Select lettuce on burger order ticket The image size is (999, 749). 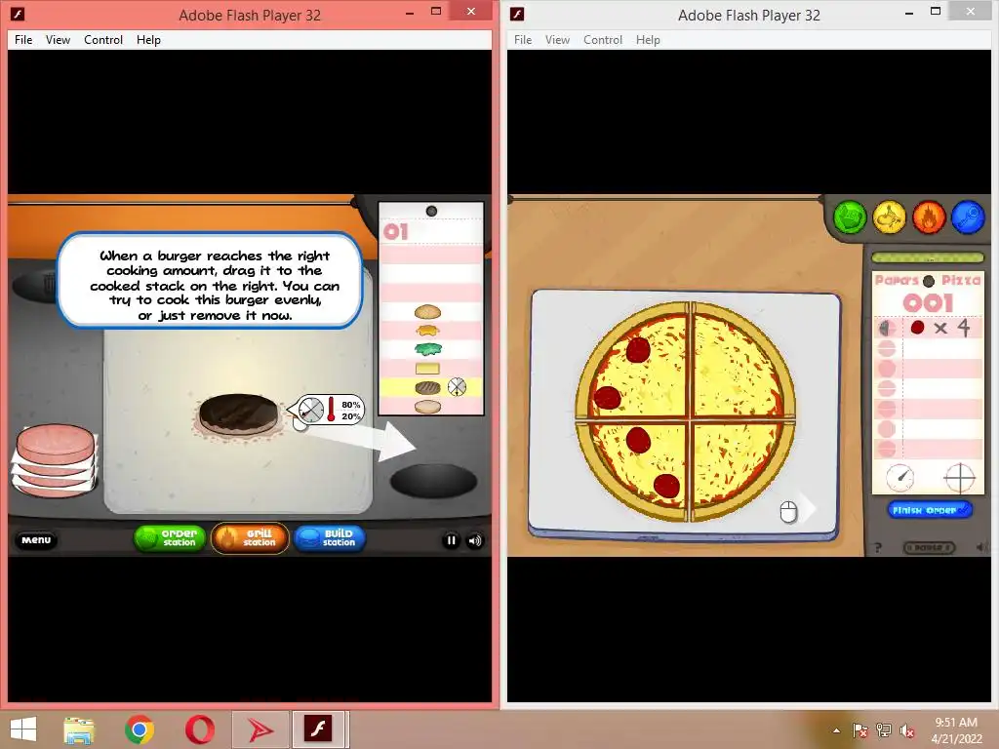click(x=427, y=349)
